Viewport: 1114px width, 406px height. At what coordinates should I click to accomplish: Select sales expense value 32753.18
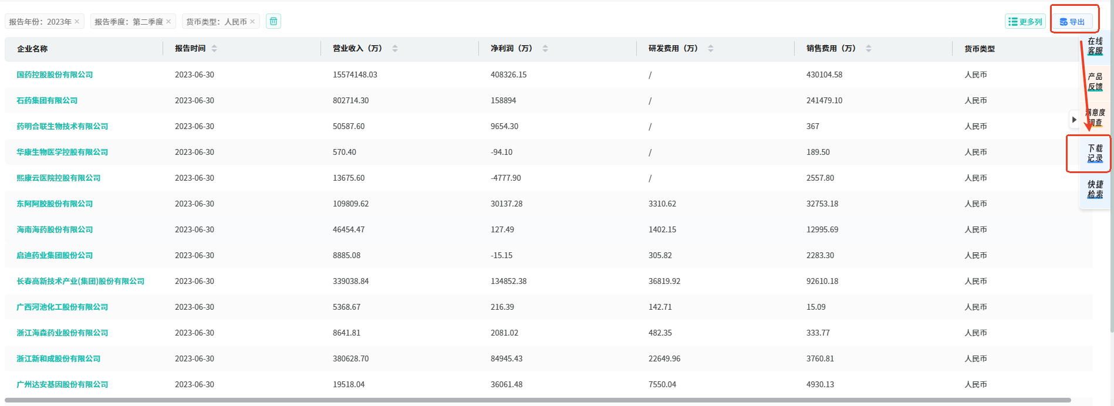coord(822,204)
